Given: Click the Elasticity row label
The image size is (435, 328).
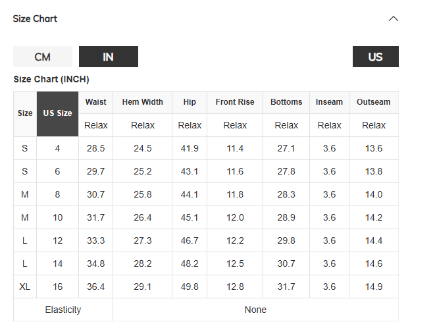Looking at the screenshot, I should (63, 310).
